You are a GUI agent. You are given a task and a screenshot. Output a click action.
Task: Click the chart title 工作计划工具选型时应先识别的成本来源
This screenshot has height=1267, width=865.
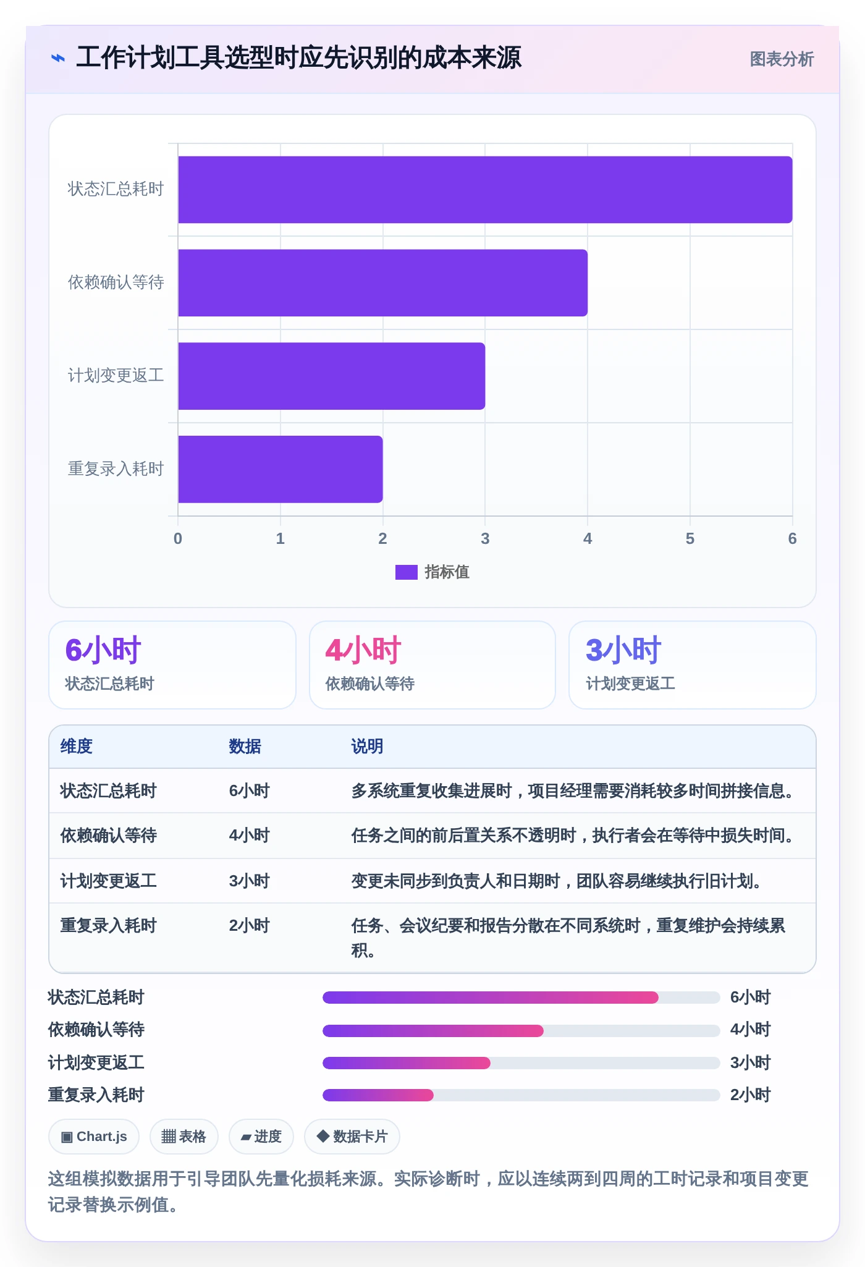point(298,58)
